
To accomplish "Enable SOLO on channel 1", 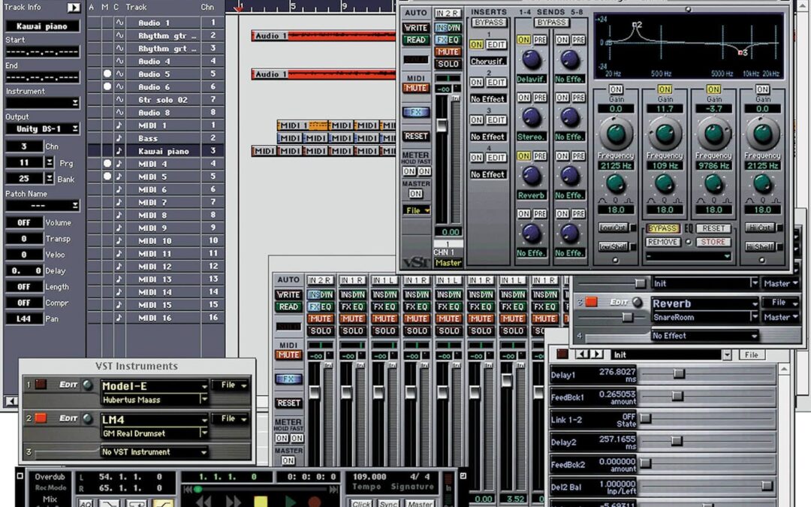I will pos(448,63).
